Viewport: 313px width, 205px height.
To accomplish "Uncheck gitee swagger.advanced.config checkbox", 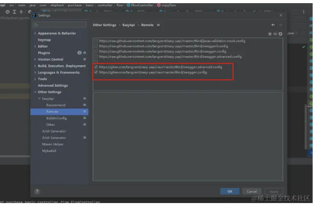I will pyautogui.click(x=96, y=67).
